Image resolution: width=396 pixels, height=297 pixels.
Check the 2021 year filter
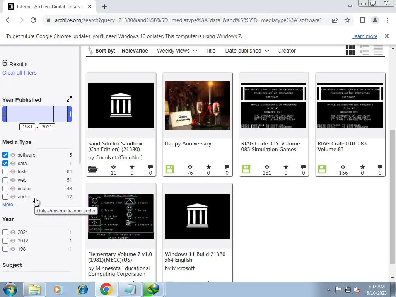coord(5,232)
